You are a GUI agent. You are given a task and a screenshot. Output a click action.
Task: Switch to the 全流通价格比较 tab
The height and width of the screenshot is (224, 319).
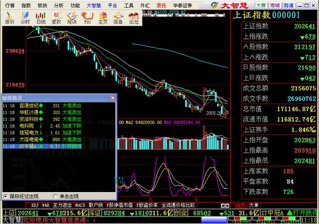178,205
